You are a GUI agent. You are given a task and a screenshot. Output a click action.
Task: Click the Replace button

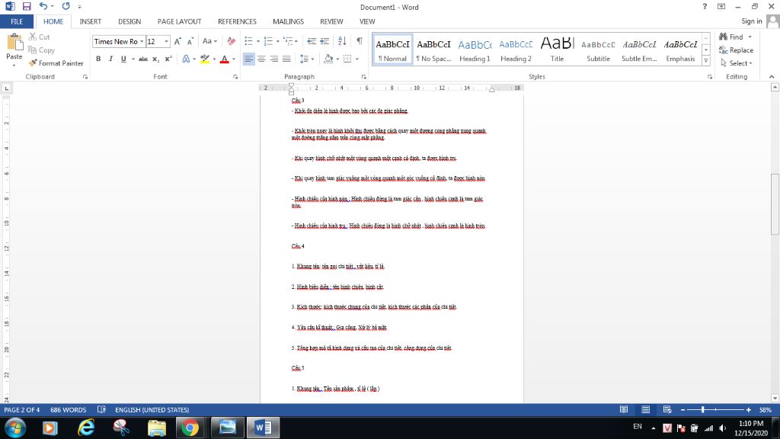[x=737, y=50]
